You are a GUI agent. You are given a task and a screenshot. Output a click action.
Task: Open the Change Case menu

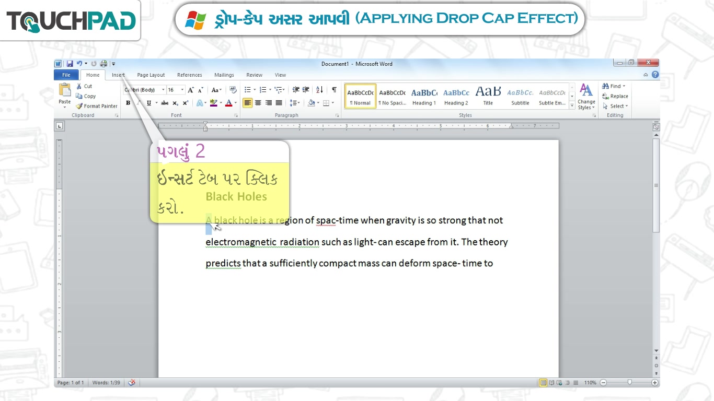[x=216, y=90]
